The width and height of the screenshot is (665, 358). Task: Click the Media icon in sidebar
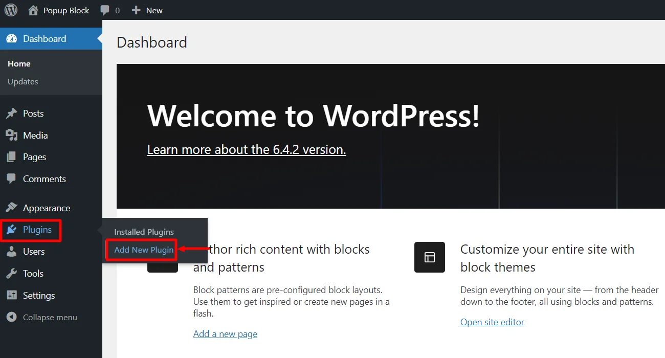pyautogui.click(x=11, y=135)
